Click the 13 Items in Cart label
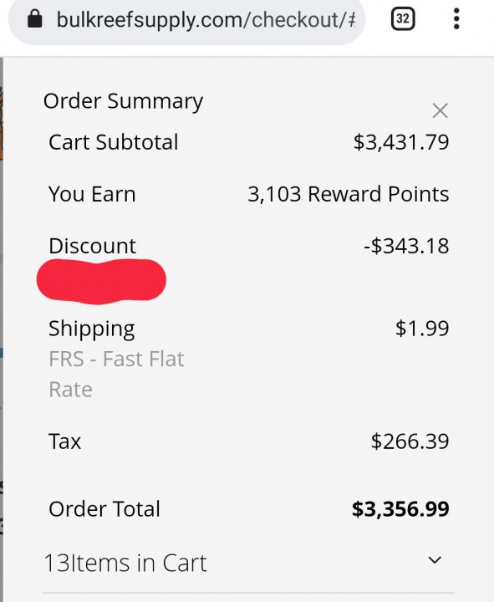The image size is (494, 602). (x=125, y=564)
